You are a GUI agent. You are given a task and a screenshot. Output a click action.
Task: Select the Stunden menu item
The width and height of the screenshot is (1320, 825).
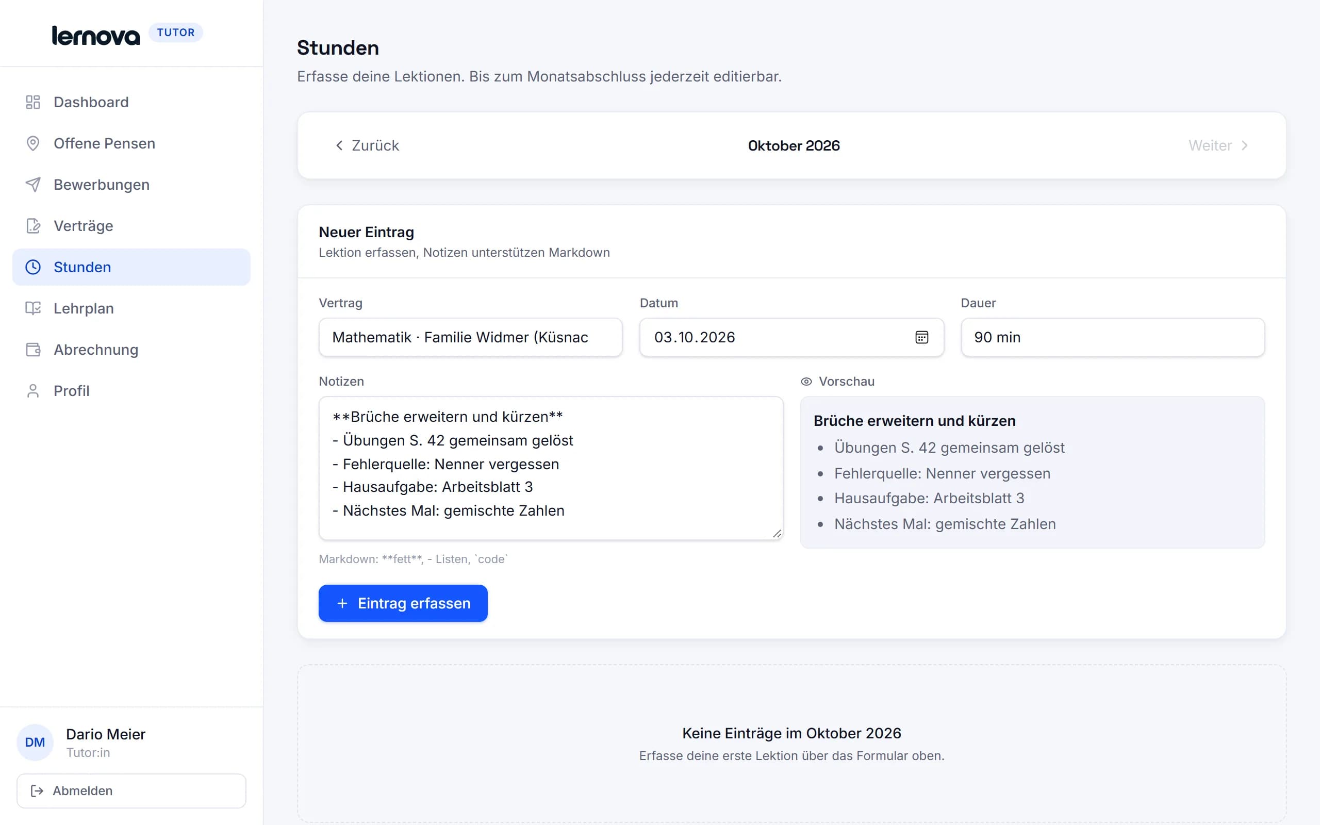(x=131, y=267)
